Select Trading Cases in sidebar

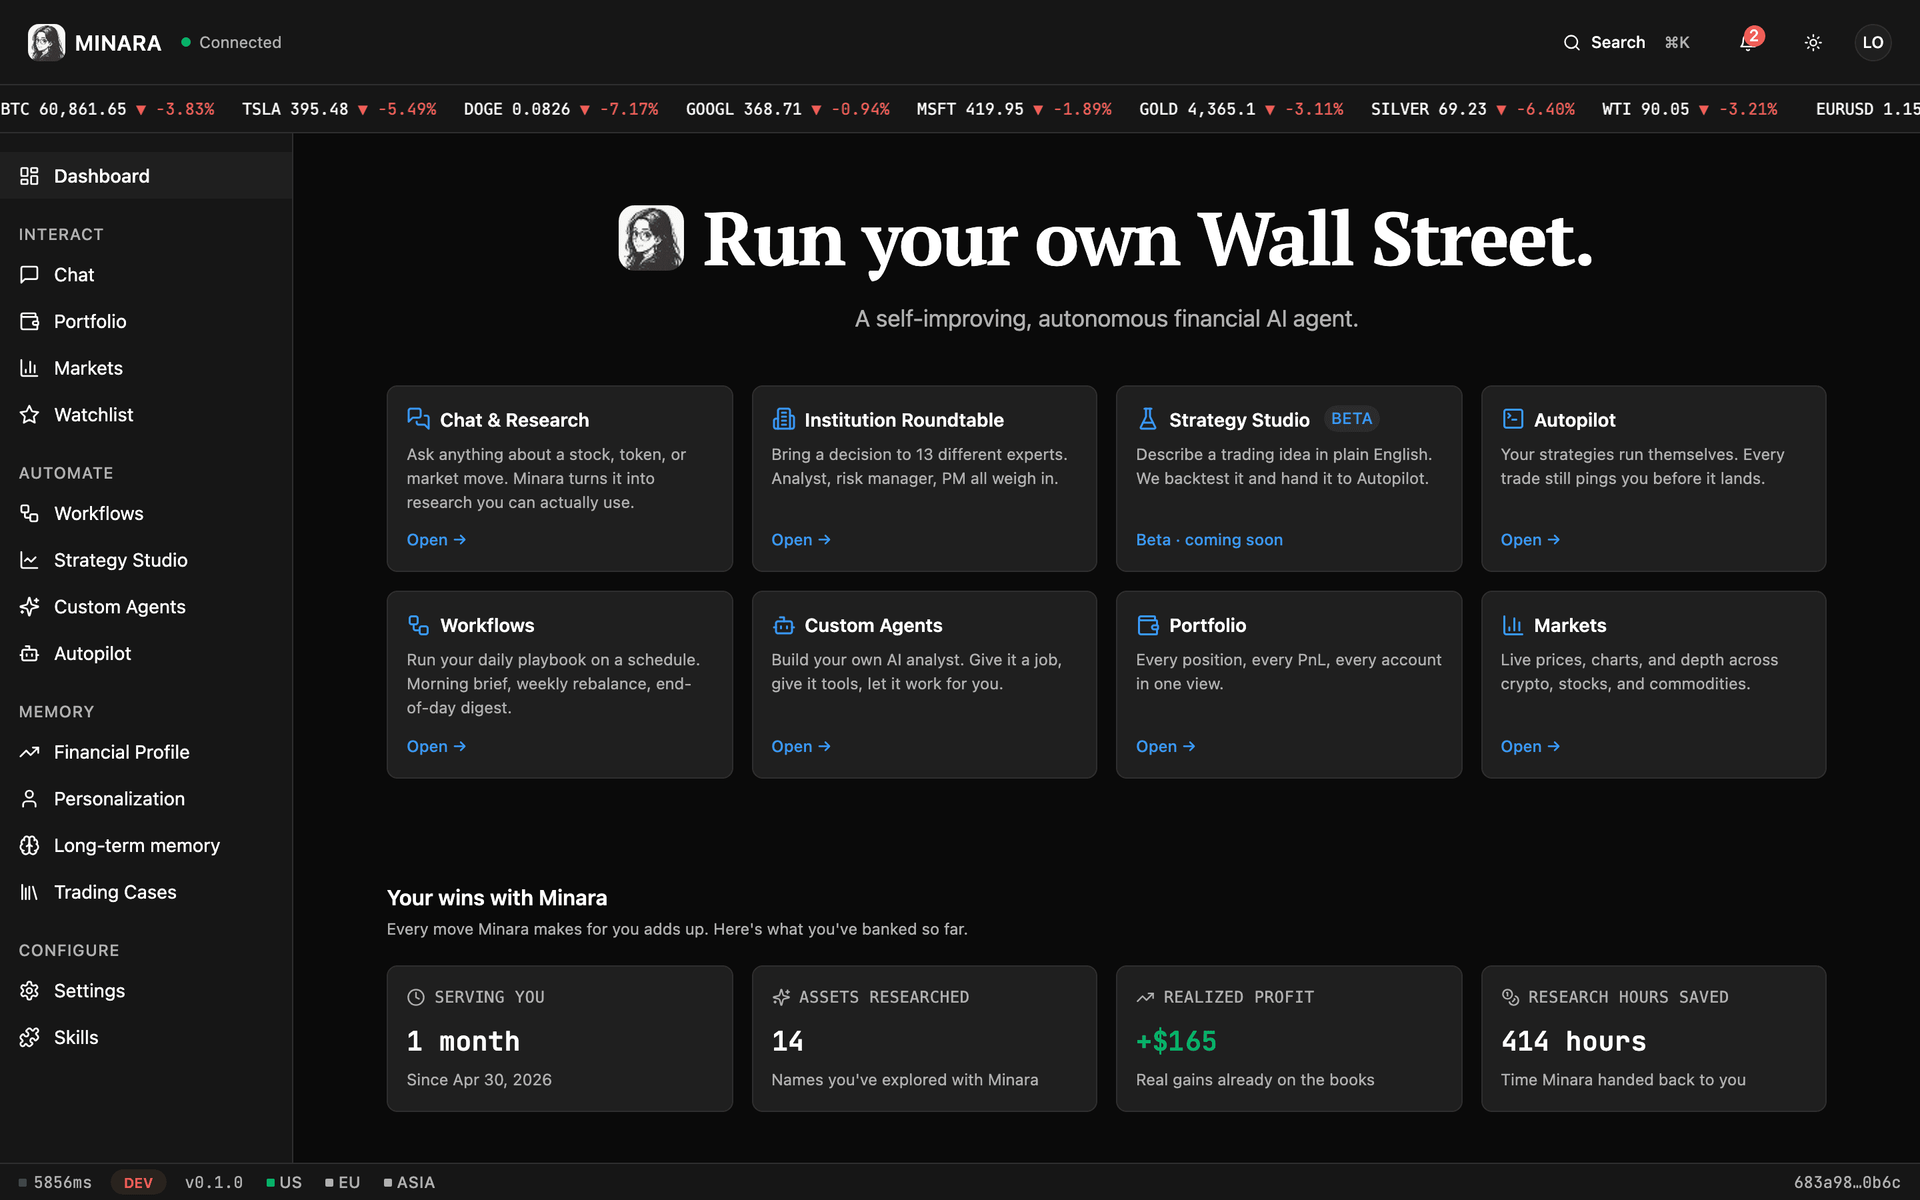tap(146, 893)
